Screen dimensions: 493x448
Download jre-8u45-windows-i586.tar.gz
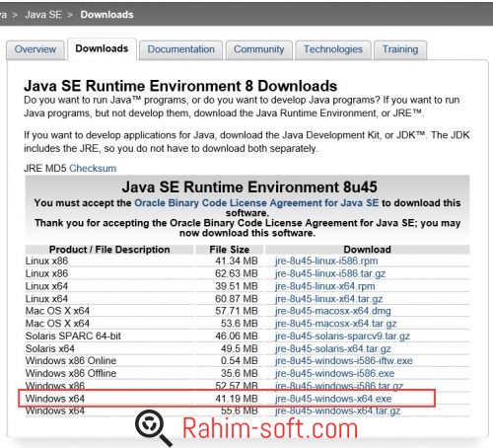coord(339,386)
